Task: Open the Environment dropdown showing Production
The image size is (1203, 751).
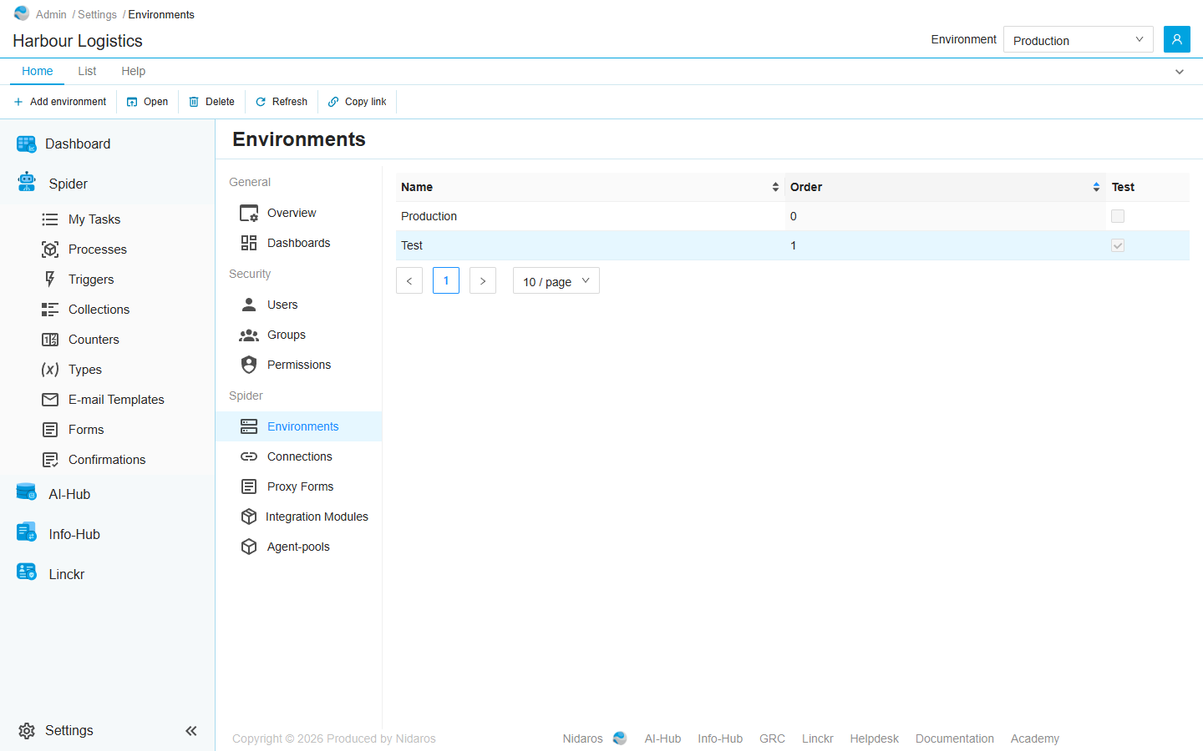Action: (x=1078, y=39)
